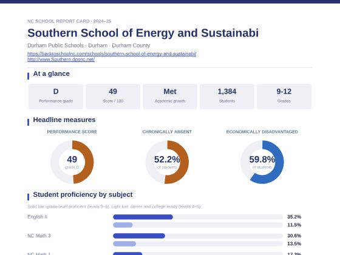Click the '52.2%' value in donut
340x255 pixels.
coord(167,159)
